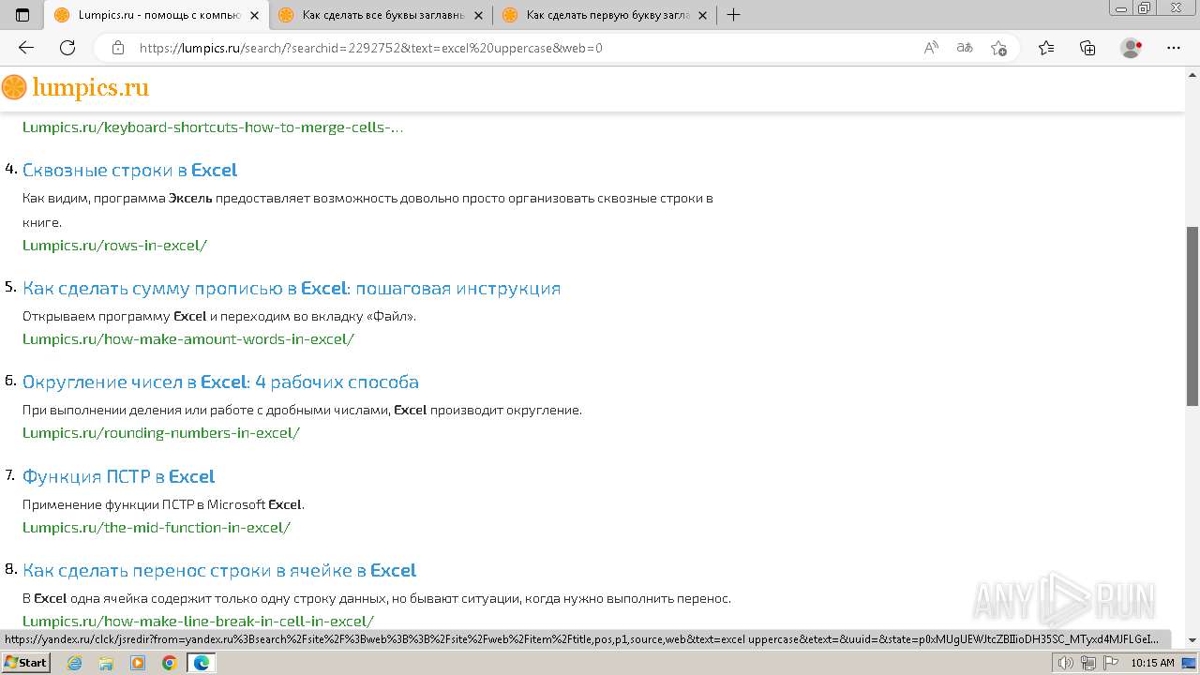
Task: Switch to 'Lumpics.ru - помощь с компью' tab
Action: coord(157,15)
